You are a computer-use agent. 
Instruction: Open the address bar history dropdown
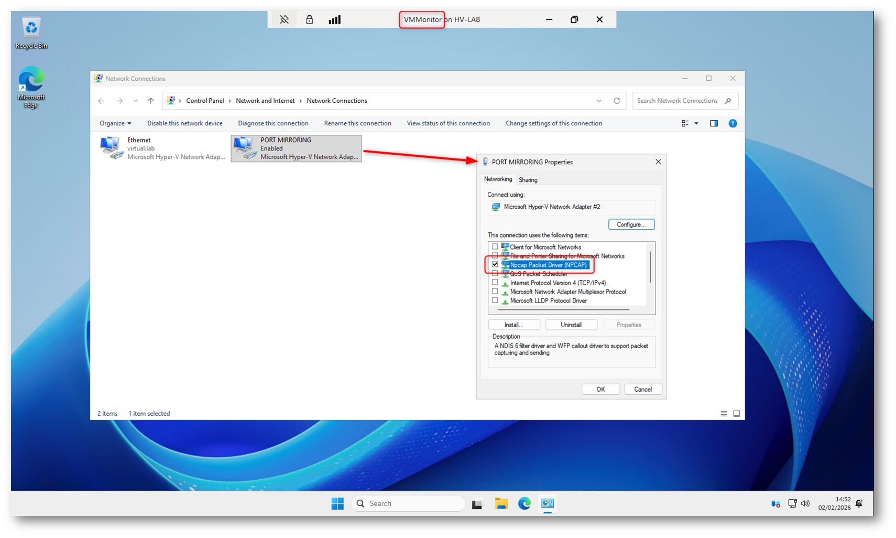point(599,101)
